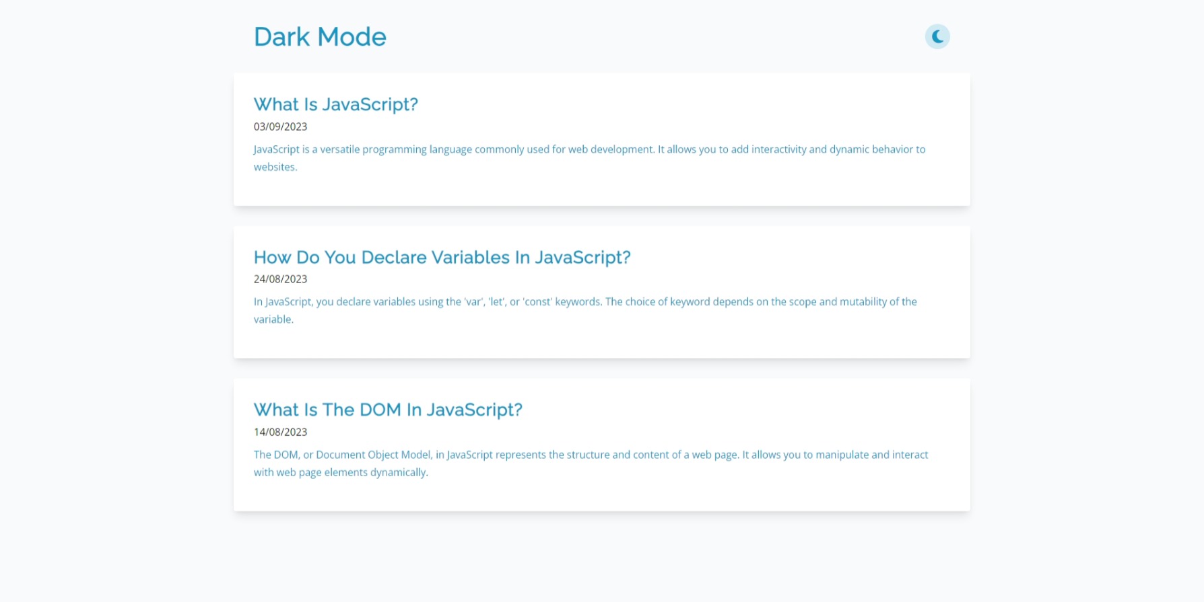
Task: Click the Dark Mode page title
Action: pyautogui.click(x=320, y=37)
